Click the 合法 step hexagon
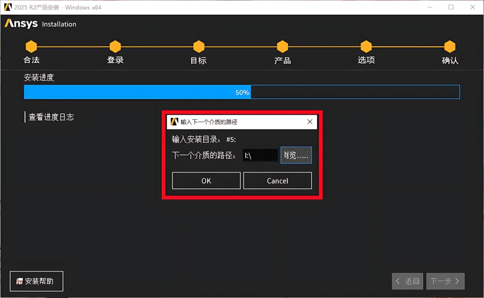The image size is (484, 298). (31, 47)
